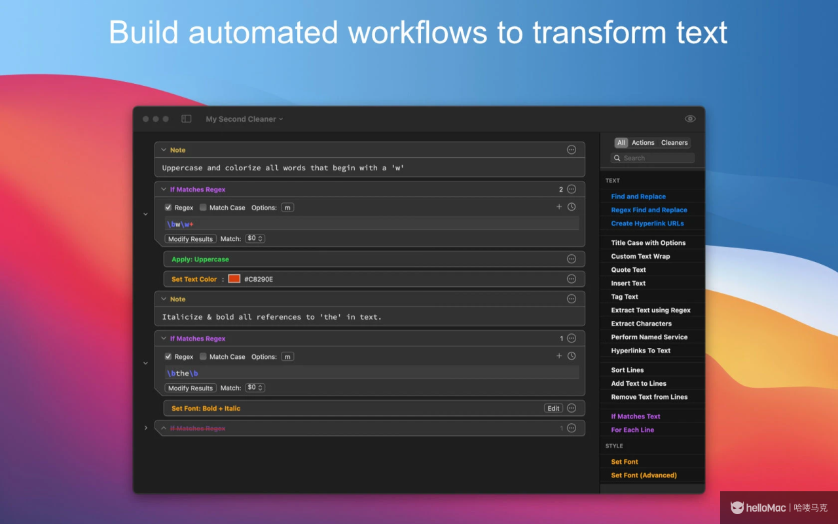The width and height of the screenshot is (838, 524).
Task: Select Hyperlinks To Text action
Action: [x=641, y=350]
